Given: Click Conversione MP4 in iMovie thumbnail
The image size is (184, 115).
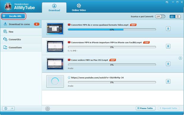Looking at the screenshot, I should 55,46.
